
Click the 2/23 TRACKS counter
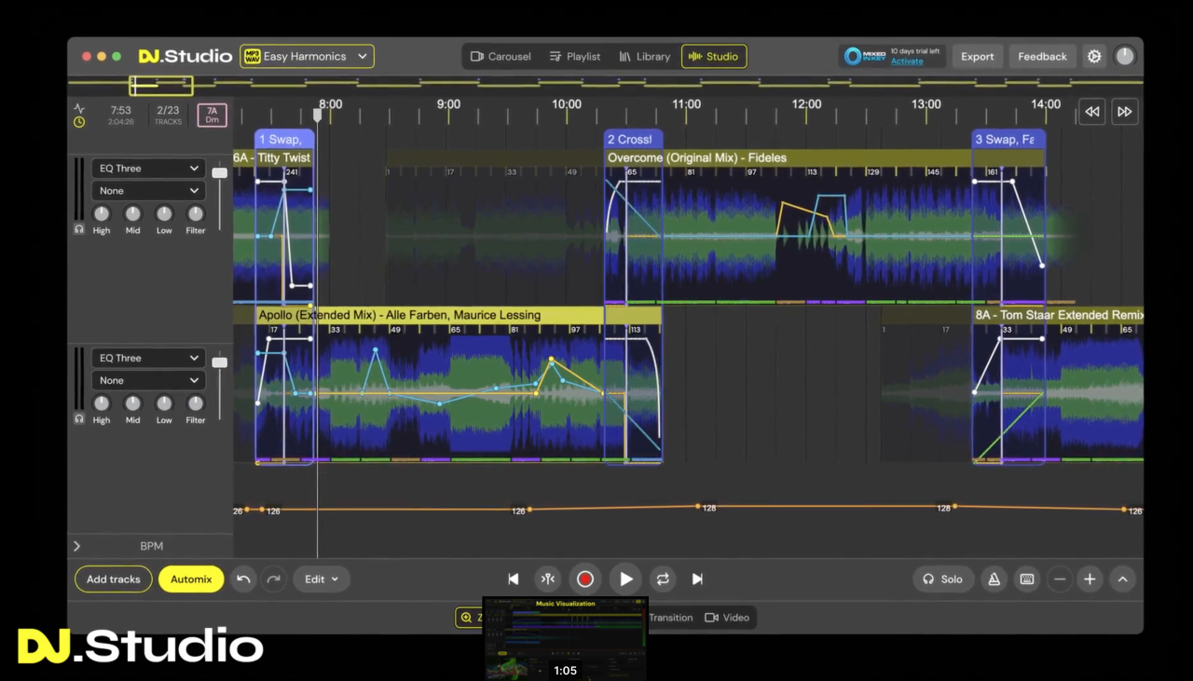(x=169, y=116)
